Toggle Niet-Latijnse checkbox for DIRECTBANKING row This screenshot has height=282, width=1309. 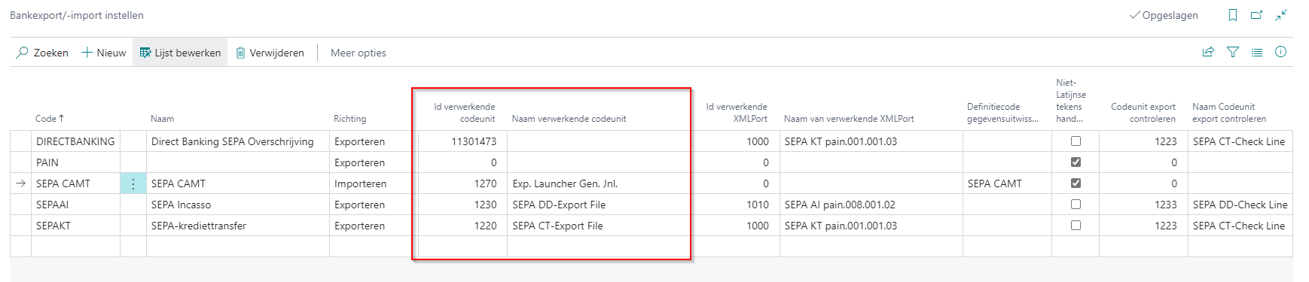[x=1076, y=141]
